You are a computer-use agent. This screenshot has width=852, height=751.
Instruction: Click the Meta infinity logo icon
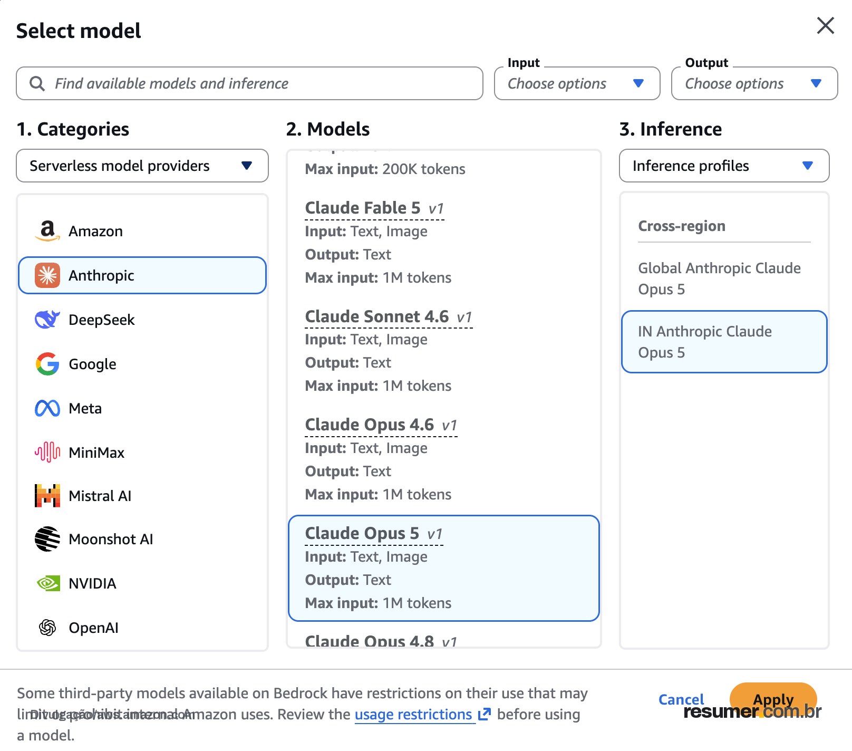[x=47, y=408]
